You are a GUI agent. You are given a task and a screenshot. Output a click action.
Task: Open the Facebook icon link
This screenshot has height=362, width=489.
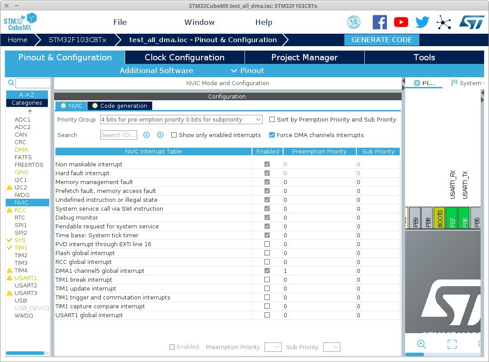(379, 22)
